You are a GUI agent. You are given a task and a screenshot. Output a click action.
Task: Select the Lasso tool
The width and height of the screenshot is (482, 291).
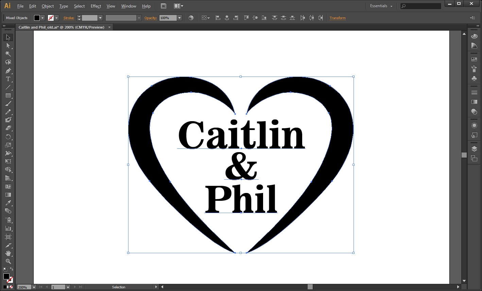click(x=8, y=62)
